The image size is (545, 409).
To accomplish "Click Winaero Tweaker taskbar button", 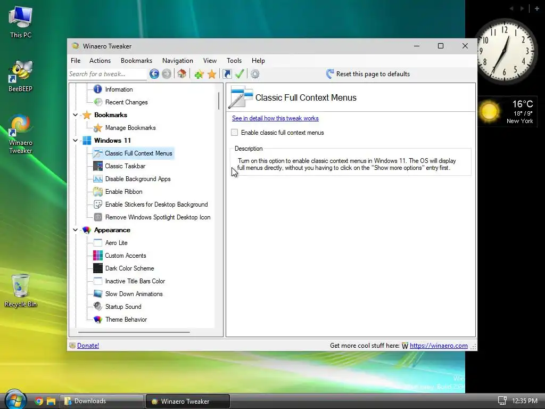I will point(188,401).
